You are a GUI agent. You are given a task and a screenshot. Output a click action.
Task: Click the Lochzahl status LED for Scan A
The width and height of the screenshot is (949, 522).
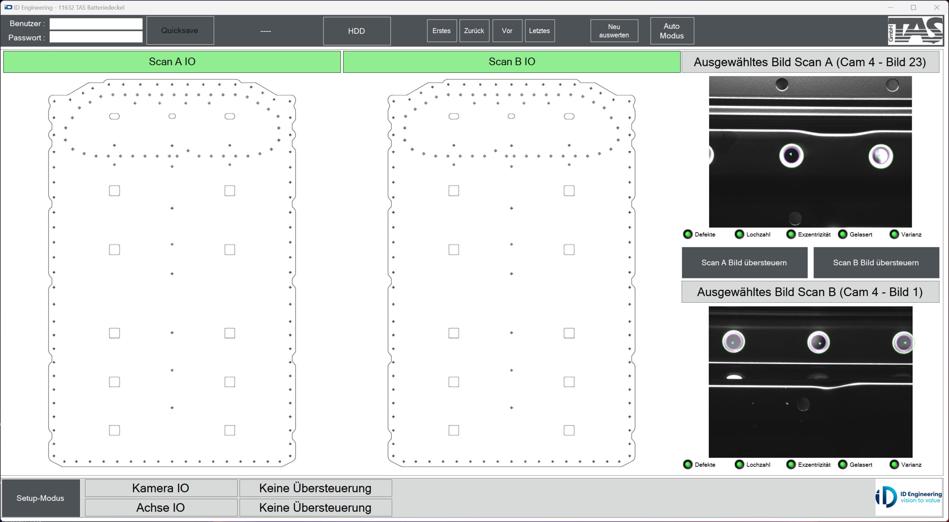tap(739, 234)
